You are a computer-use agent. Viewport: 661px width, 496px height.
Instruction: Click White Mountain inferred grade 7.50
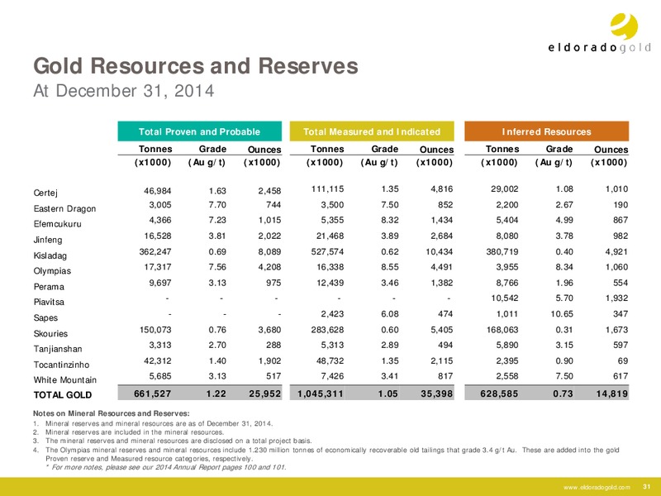point(564,376)
